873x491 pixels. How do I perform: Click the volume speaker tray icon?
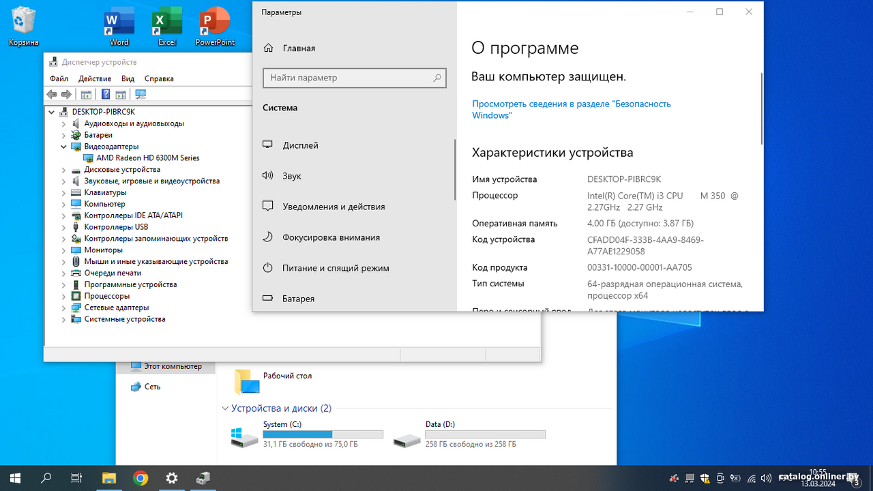coord(767,478)
